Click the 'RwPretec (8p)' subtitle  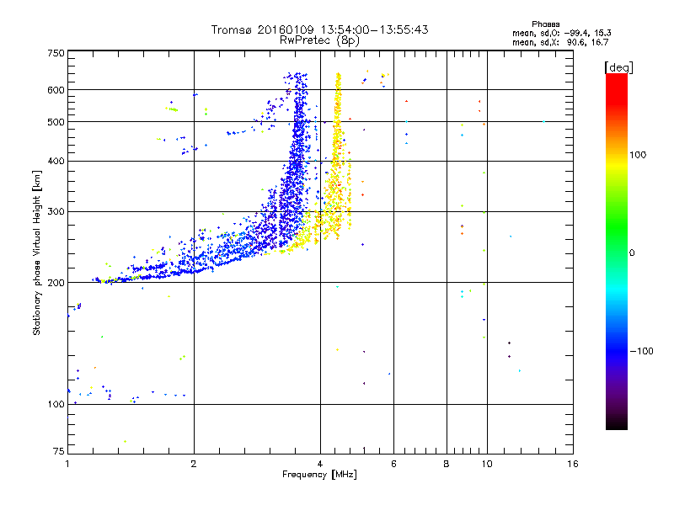pos(319,40)
